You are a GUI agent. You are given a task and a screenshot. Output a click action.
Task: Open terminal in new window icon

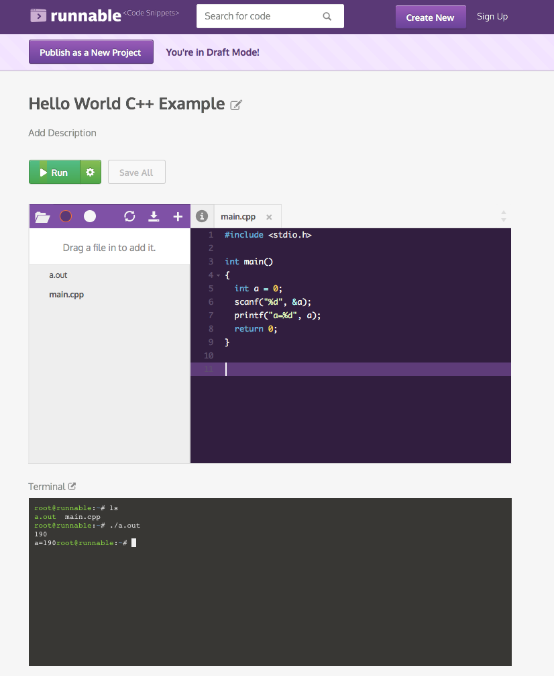(72, 486)
